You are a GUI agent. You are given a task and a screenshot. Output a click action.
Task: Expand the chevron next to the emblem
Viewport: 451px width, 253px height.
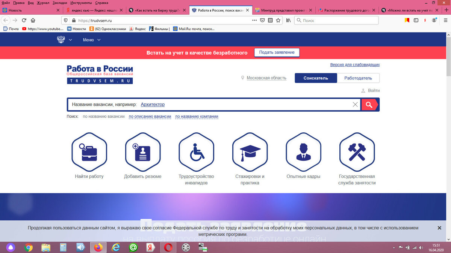point(70,40)
